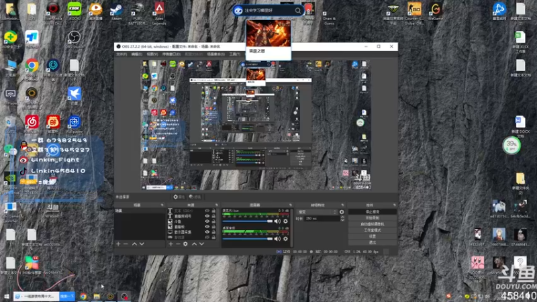Mute the 麦克风/Aux speaker icon

pos(277,221)
